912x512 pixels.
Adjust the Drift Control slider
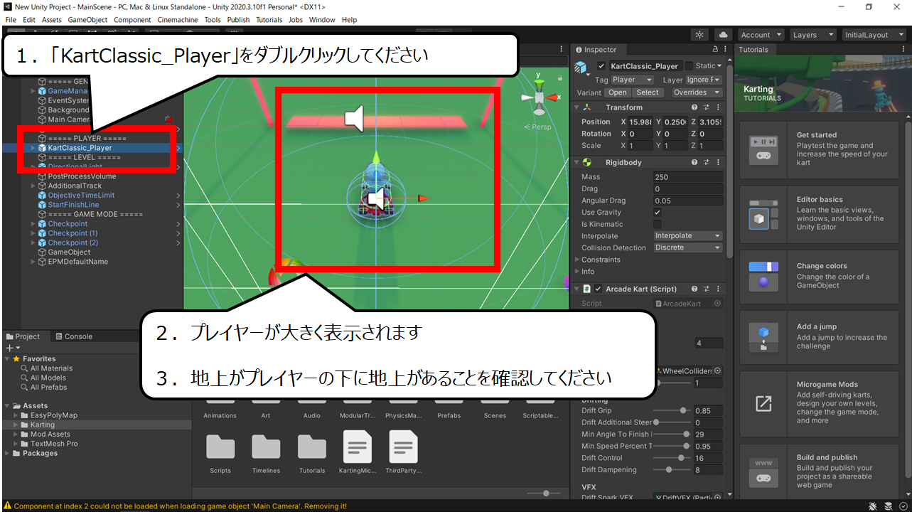click(x=672, y=458)
